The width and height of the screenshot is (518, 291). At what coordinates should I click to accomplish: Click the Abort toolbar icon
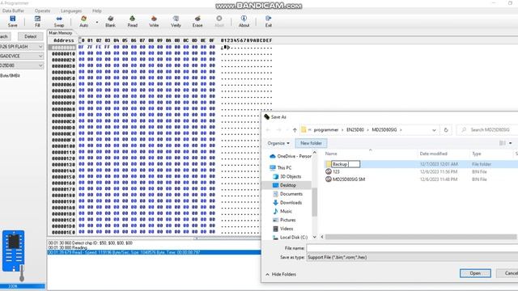pyautogui.click(x=219, y=21)
